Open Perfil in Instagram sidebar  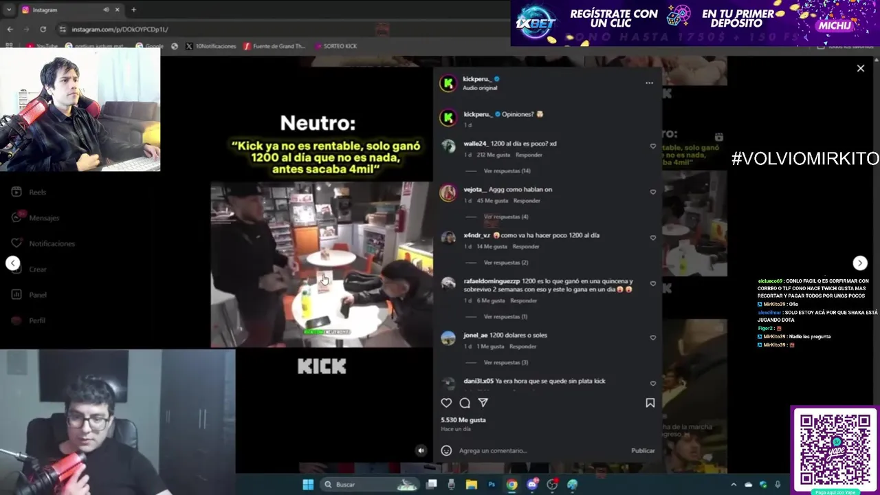29,320
